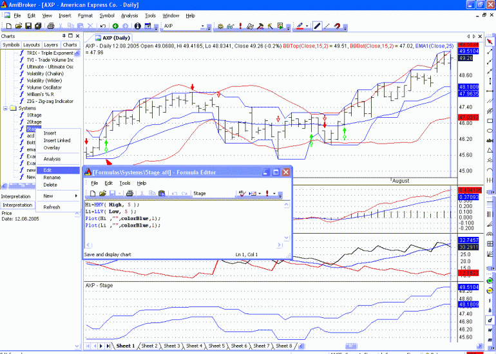Choose Insert Linked from context menu
This screenshot has height=354, width=496.
[57, 140]
